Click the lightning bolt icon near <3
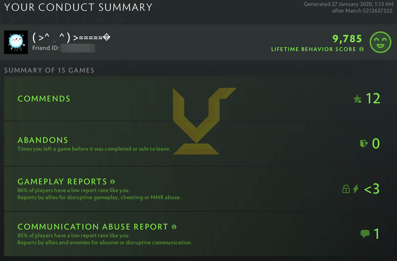This screenshot has height=261, width=397. (356, 189)
